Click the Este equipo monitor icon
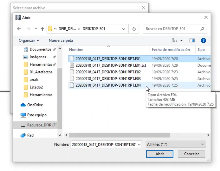This screenshot has width=220, height=171. (23, 115)
